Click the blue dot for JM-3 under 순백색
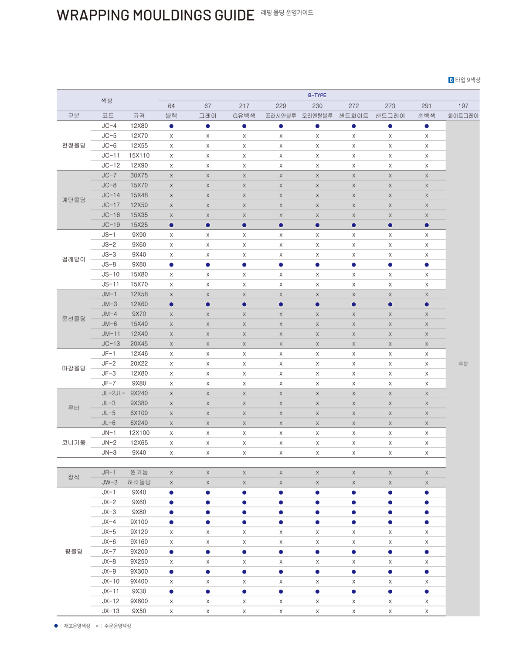The width and height of the screenshot is (523, 660). [x=426, y=304]
